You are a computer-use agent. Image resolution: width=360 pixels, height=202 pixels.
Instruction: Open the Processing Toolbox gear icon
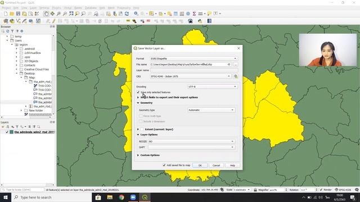tap(188, 13)
